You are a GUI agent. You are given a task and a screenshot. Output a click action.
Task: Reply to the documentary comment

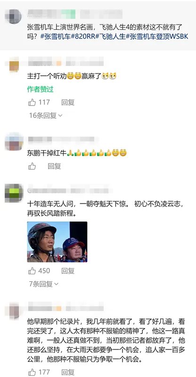[x=68, y=372]
